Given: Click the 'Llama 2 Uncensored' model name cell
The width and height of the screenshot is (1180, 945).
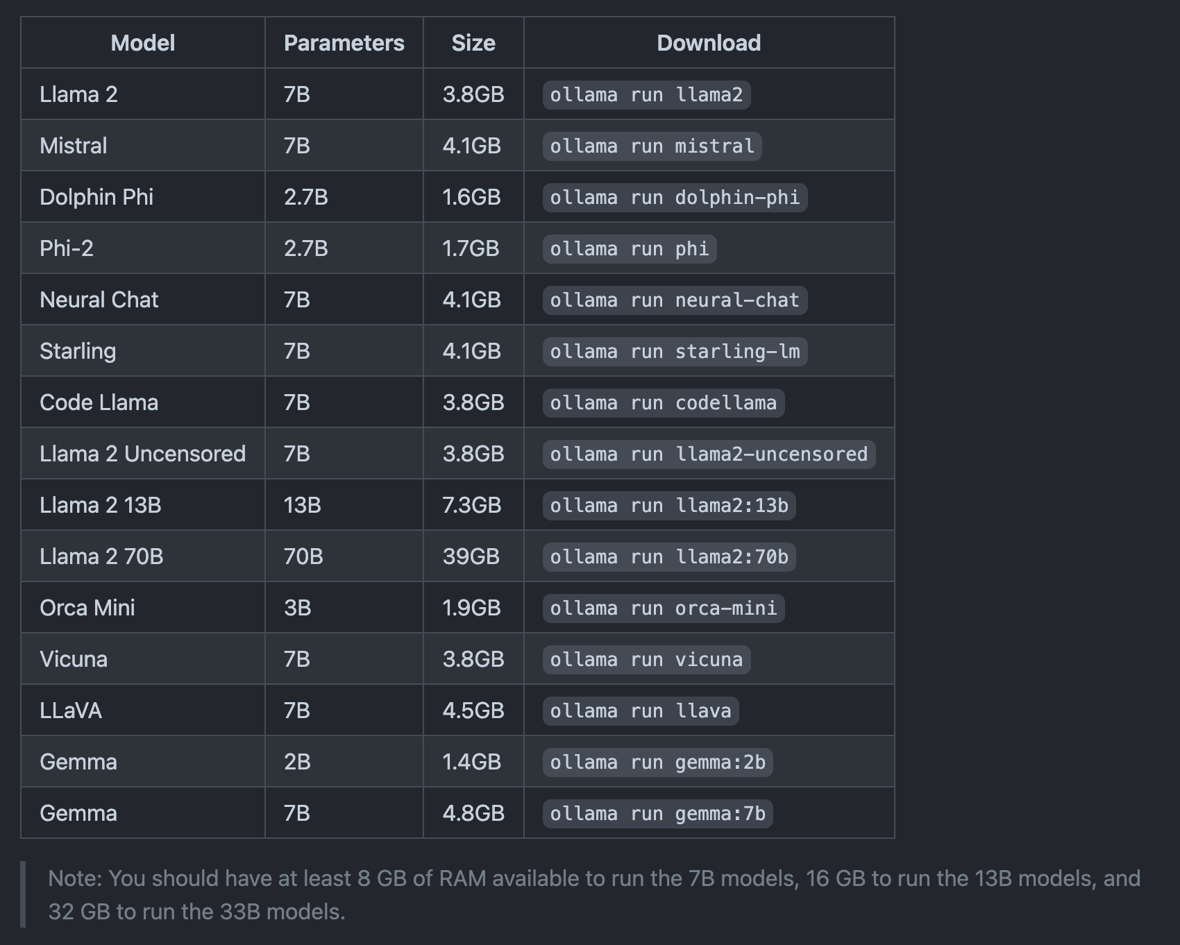Looking at the screenshot, I should 142,454.
